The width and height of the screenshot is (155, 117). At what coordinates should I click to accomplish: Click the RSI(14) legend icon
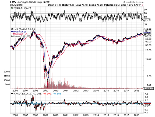pyautogui.click(x=12, y=8)
